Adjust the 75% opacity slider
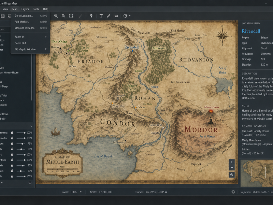 [x=21, y=143]
